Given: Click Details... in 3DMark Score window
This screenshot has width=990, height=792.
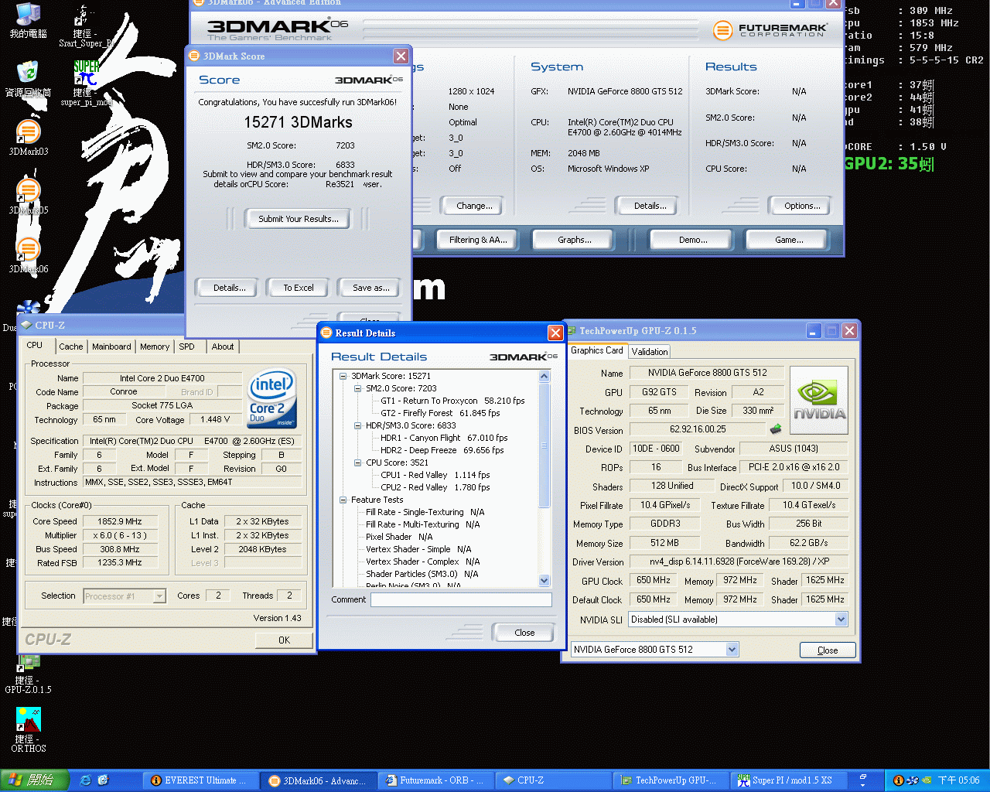Looking at the screenshot, I should click(230, 288).
